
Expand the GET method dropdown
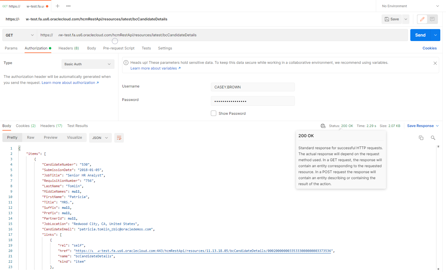[20, 35]
